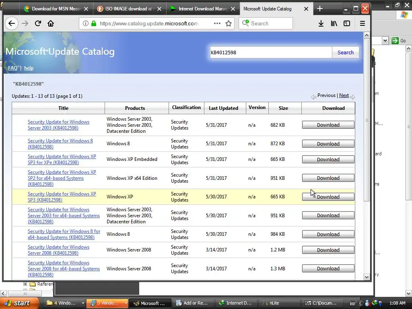Open page actions three-dot menu
The image size is (412, 309).
217,23
